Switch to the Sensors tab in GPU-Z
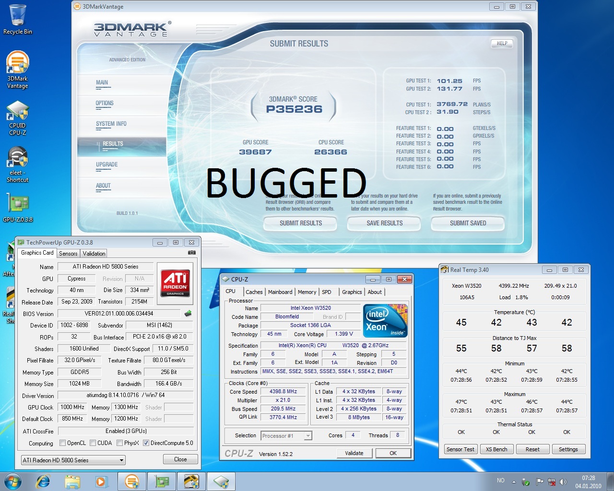Image resolution: width=614 pixels, height=491 pixels. pyautogui.click(x=68, y=254)
